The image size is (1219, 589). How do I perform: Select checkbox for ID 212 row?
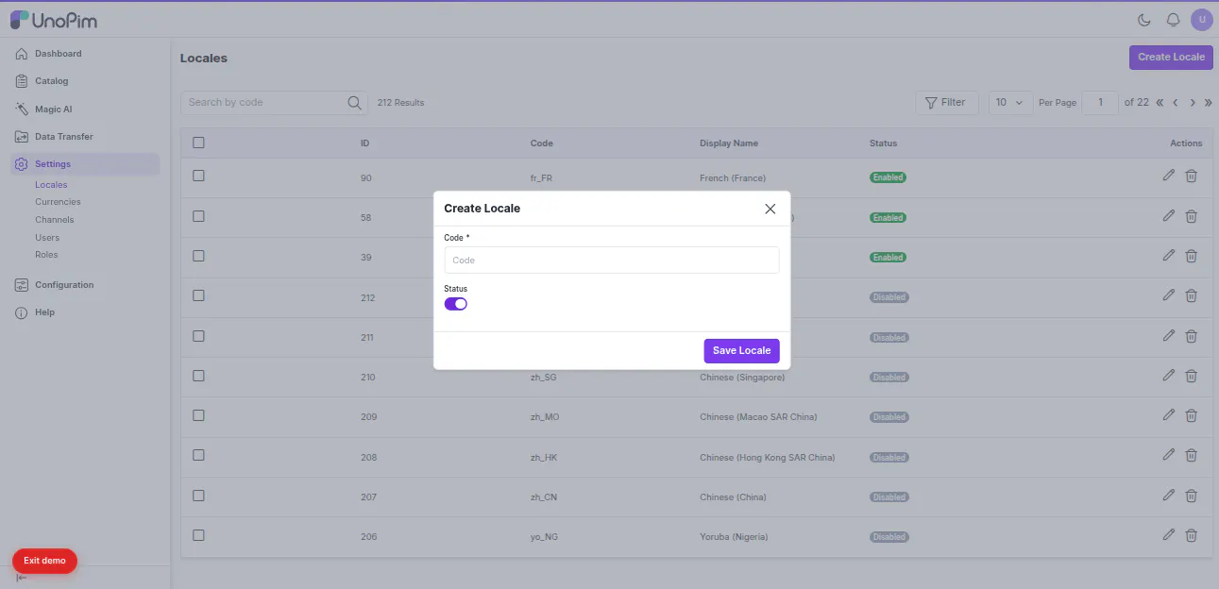198,295
